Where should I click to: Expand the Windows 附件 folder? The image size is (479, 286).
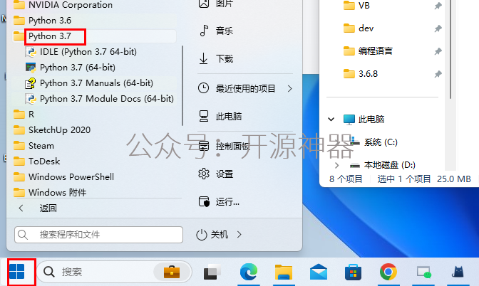pos(51,192)
